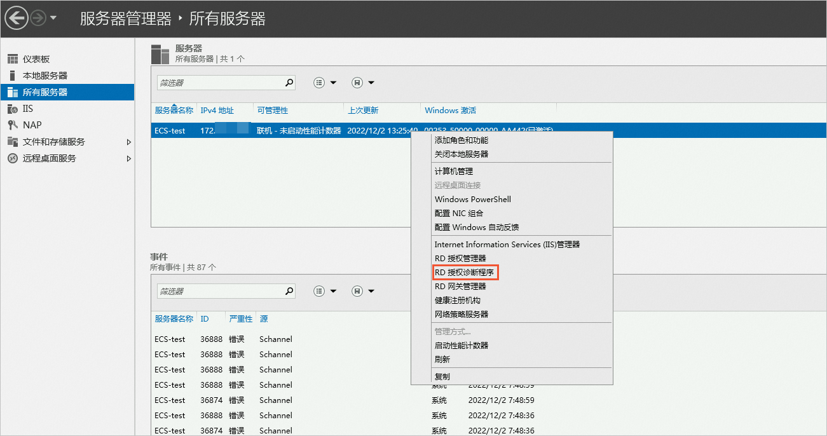Click the NAP key icon in sidebar

coord(12,125)
